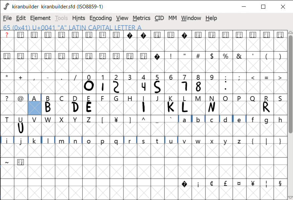
Task: Open the Window menu
Action: tap(191, 18)
